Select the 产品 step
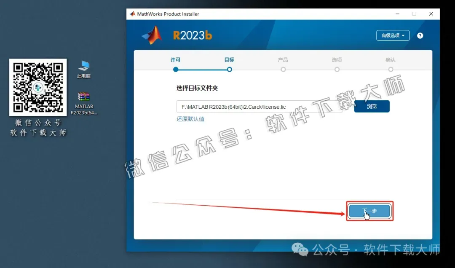This screenshot has width=455, height=268. coord(283,64)
